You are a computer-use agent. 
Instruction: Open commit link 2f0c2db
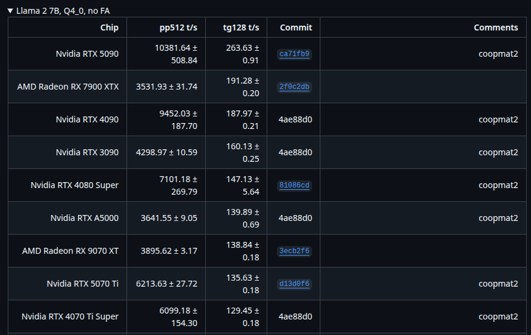(294, 87)
